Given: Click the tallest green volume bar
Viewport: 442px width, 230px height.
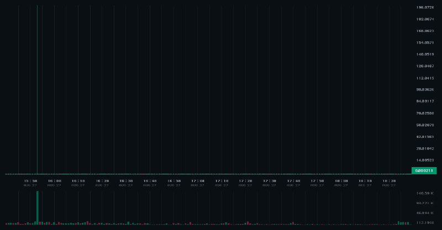Looking at the screenshot, I should [37, 208].
